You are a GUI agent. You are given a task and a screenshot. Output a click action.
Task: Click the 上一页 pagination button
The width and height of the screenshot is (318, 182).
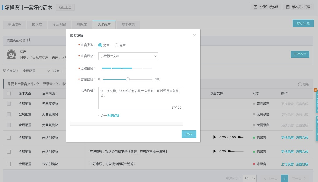pyautogui.click(x=271, y=178)
